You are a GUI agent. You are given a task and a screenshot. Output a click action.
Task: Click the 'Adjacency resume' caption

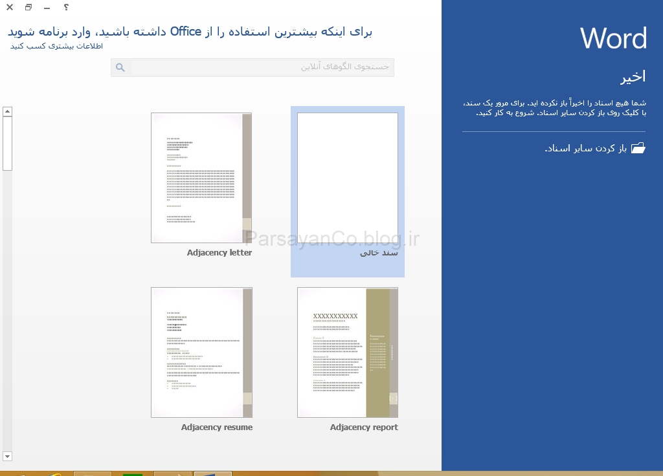[x=217, y=427]
